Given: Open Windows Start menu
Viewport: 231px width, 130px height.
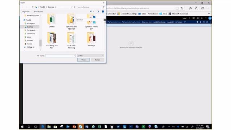Looking at the screenshot, I should [22, 127].
